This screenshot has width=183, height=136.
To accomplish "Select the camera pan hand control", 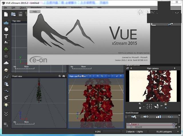I will click(x=140, y=108).
